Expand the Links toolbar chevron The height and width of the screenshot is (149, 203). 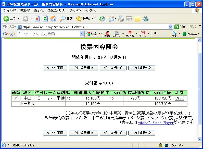click(200, 26)
